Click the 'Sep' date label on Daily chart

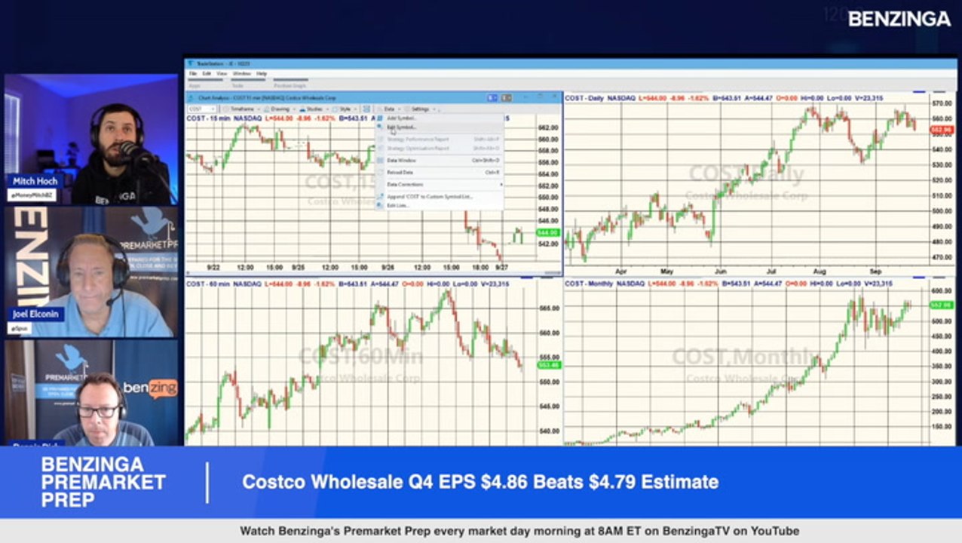click(875, 270)
